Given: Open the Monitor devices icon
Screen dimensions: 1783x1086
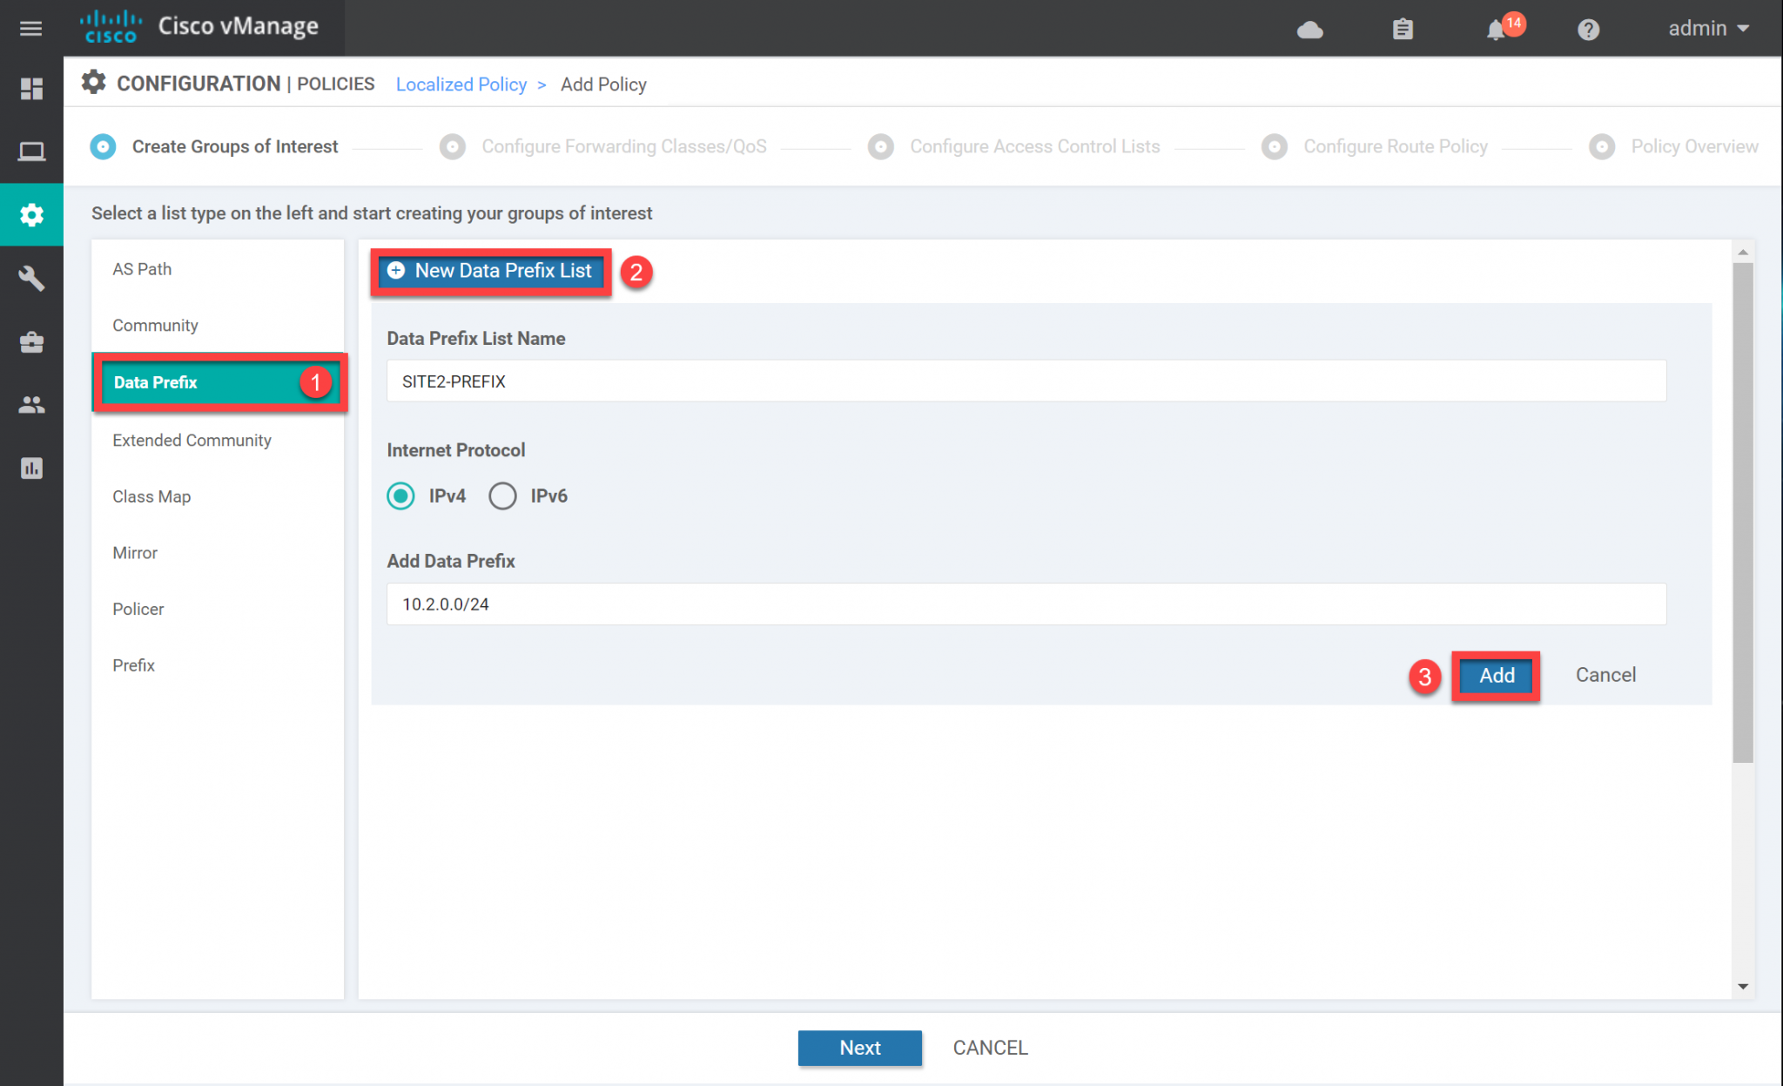Looking at the screenshot, I should 31,151.
